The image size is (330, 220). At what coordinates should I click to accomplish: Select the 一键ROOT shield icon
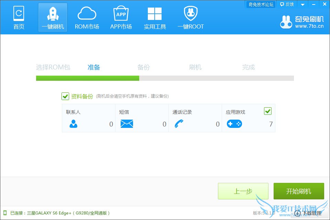click(191, 13)
